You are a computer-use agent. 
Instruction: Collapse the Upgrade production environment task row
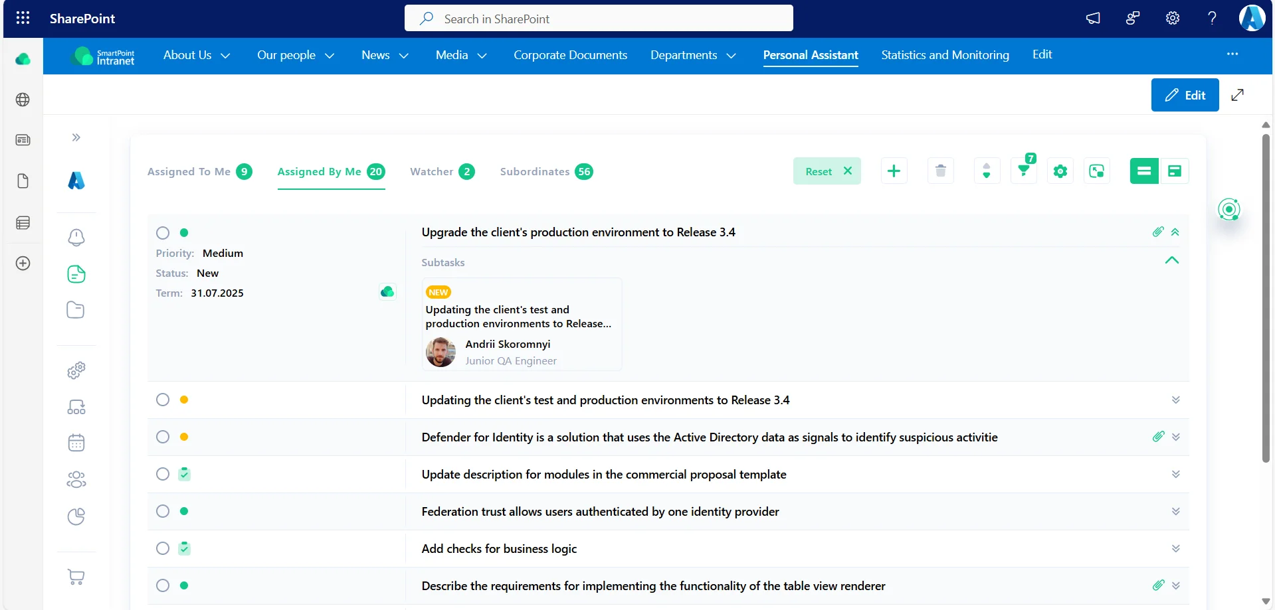pyautogui.click(x=1175, y=232)
